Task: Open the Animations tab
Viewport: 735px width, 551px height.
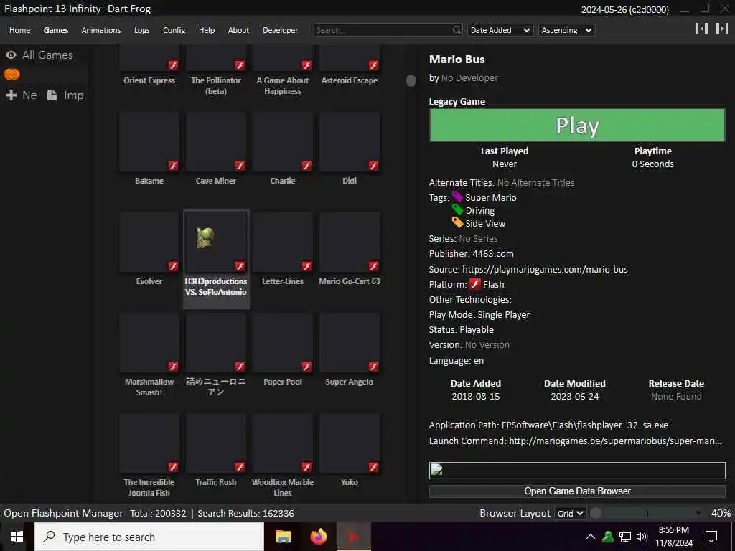Action: pyautogui.click(x=100, y=30)
